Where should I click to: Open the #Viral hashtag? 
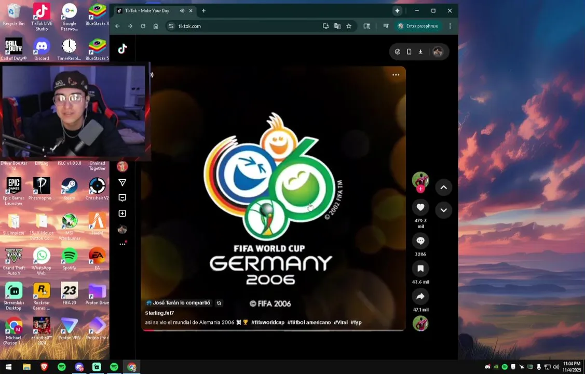pos(341,322)
